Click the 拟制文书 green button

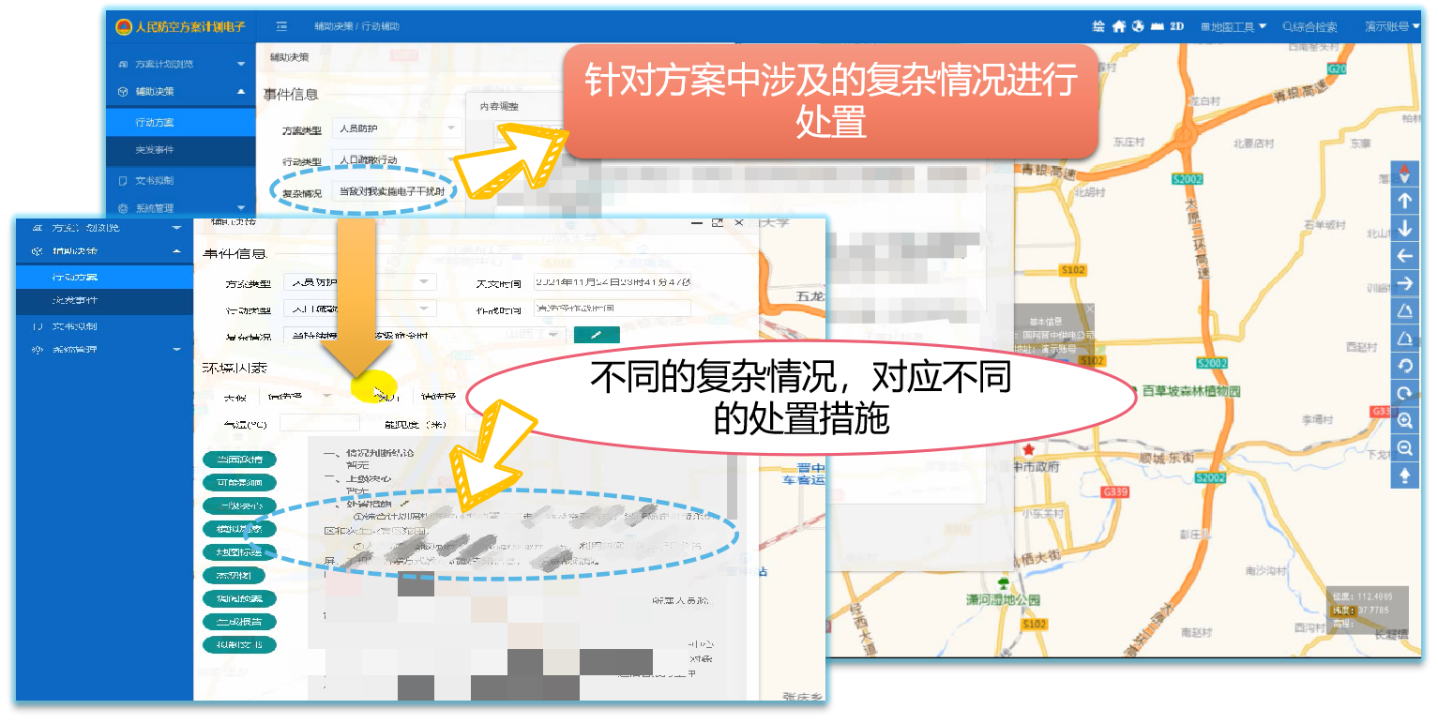(x=239, y=645)
